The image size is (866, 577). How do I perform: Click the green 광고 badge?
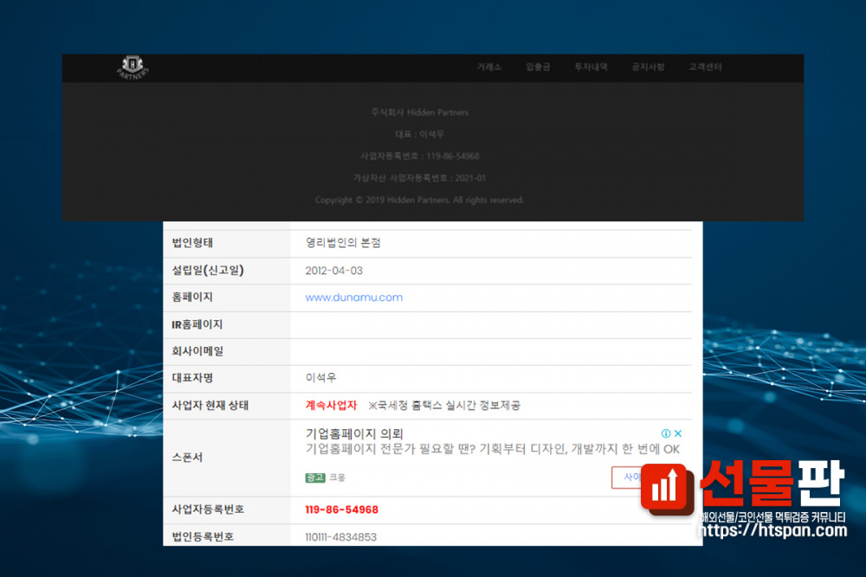click(x=315, y=478)
